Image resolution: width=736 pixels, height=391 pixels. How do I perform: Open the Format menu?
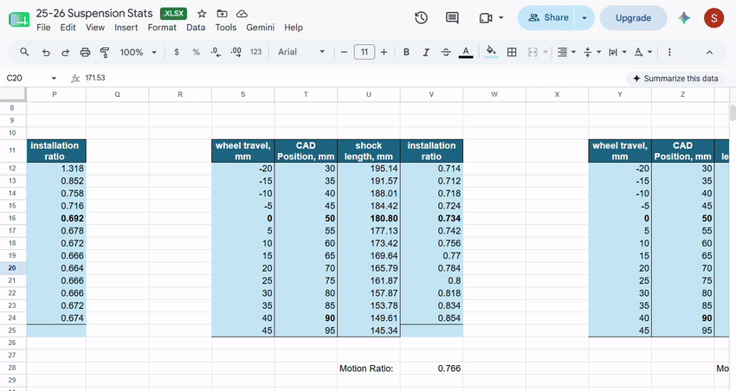click(x=162, y=27)
